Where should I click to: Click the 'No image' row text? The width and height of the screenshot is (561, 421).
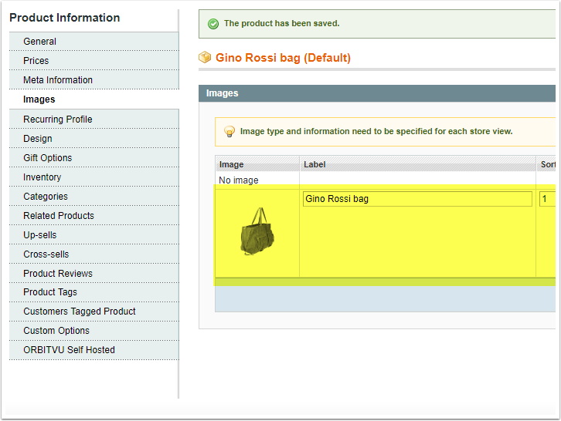pyautogui.click(x=239, y=180)
